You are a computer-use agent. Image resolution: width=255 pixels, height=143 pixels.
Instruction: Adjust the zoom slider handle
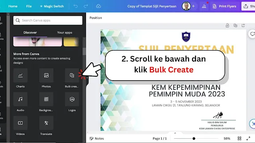(194, 139)
